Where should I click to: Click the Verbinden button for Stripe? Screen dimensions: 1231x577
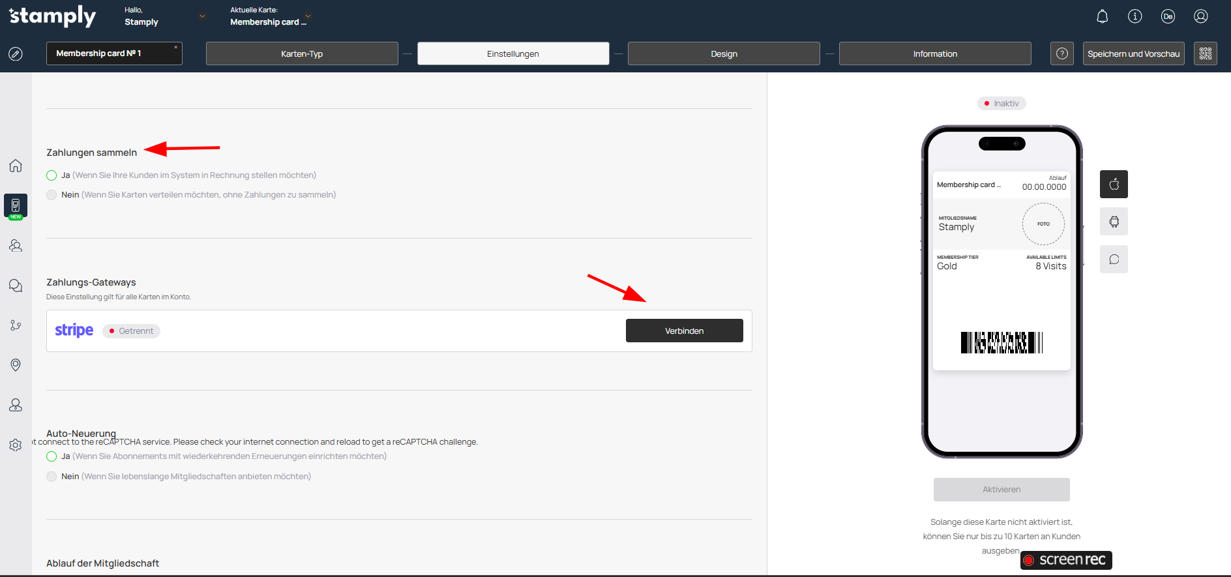pyautogui.click(x=684, y=331)
